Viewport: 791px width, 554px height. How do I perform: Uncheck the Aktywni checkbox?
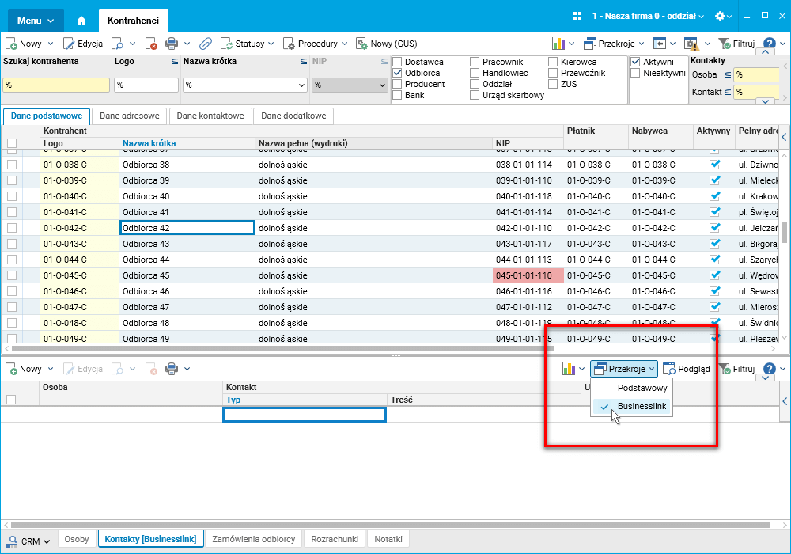635,62
